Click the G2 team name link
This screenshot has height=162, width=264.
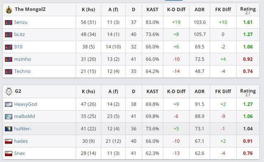[18, 91]
